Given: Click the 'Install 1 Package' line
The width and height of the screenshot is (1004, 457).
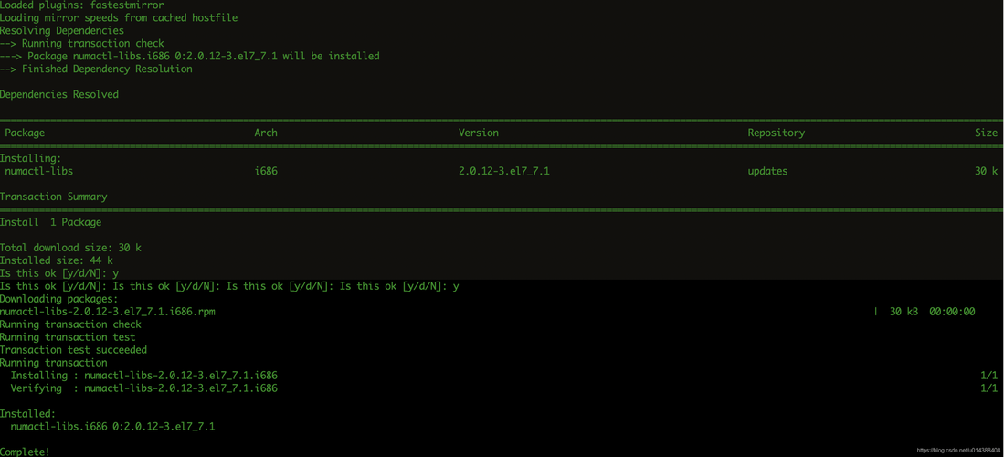Looking at the screenshot, I should [x=50, y=222].
